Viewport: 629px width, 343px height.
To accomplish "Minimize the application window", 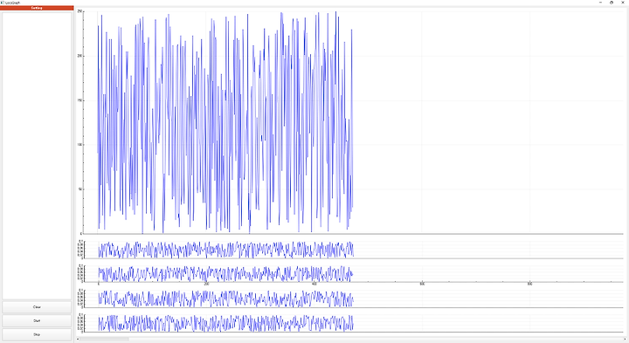I will coord(600,3).
